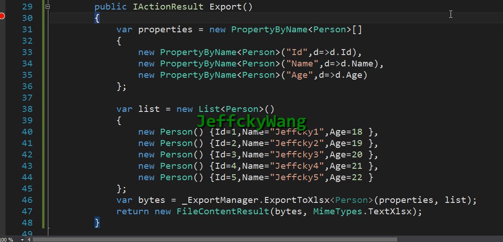
Task: Click the horizontal scrollbar thumb
Action: coord(215,239)
